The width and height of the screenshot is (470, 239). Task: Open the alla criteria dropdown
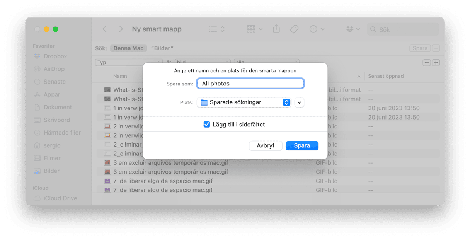pyautogui.click(x=267, y=62)
